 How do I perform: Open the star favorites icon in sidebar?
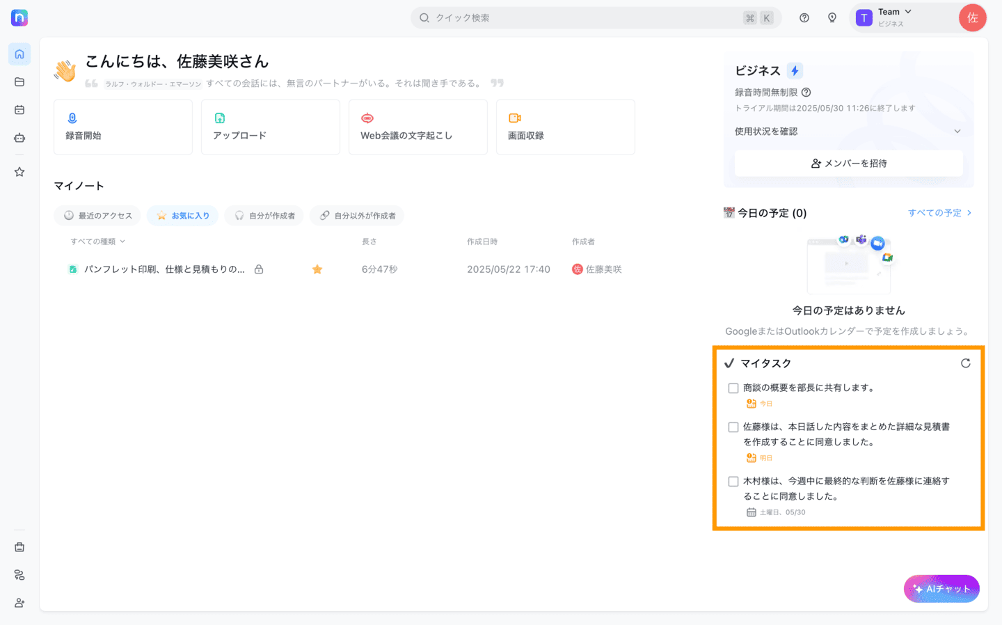[x=19, y=172]
